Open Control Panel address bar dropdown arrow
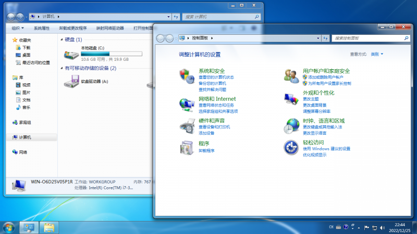This screenshot has width=417, height=234. pos(318,38)
